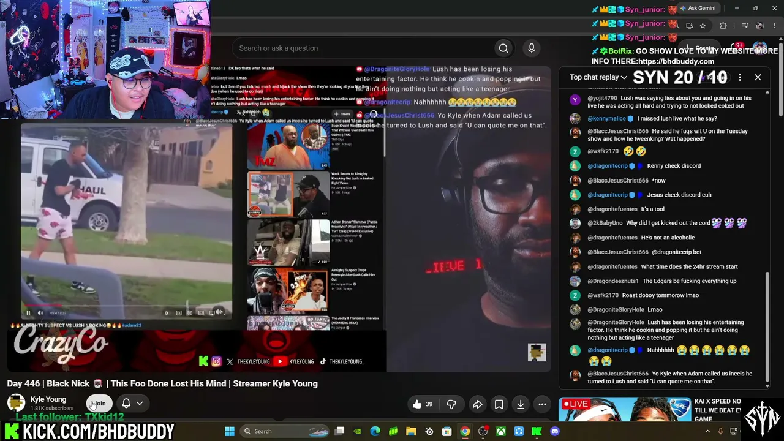The width and height of the screenshot is (784, 441).
Task: Open the Adrien Broner suggested video thumbnail
Action: (x=288, y=242)
